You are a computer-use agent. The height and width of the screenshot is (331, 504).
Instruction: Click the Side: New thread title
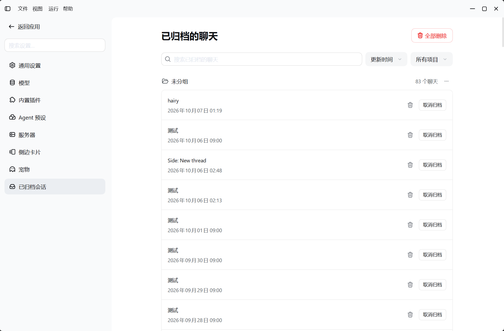(x=187, y=161)
